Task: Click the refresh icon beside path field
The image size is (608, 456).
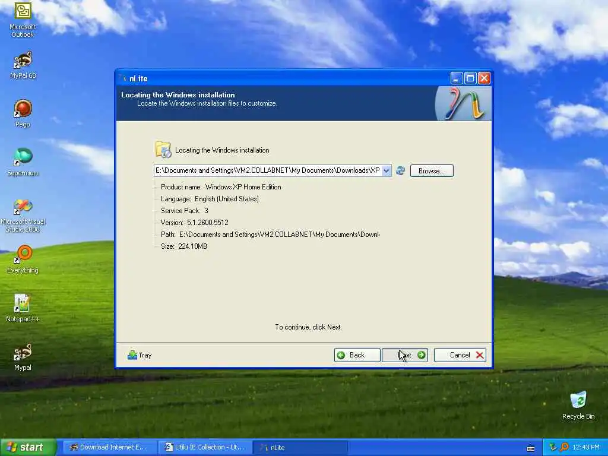Action: [x=400, y=170]
